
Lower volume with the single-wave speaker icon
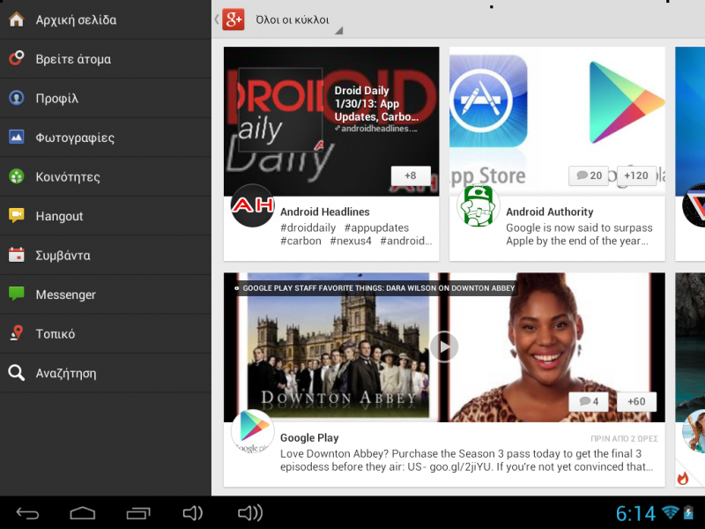point(193,513)
